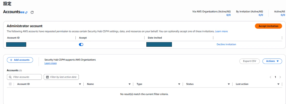The image size is (286, 104).
Task: Toggle the Accept switch for the invitation
Action: click(81, 45)
